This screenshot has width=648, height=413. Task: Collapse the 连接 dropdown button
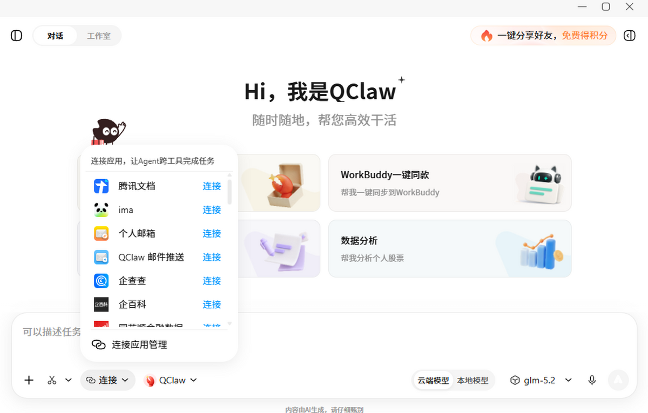click(108, 380)
